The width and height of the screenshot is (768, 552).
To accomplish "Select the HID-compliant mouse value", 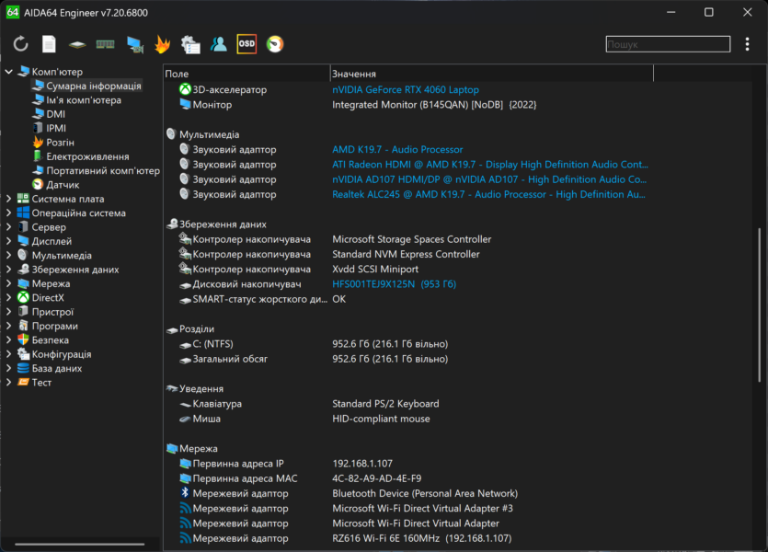I will pyautogui.click(x=381, y=419).
